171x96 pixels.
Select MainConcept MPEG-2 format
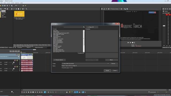[58, 43]
